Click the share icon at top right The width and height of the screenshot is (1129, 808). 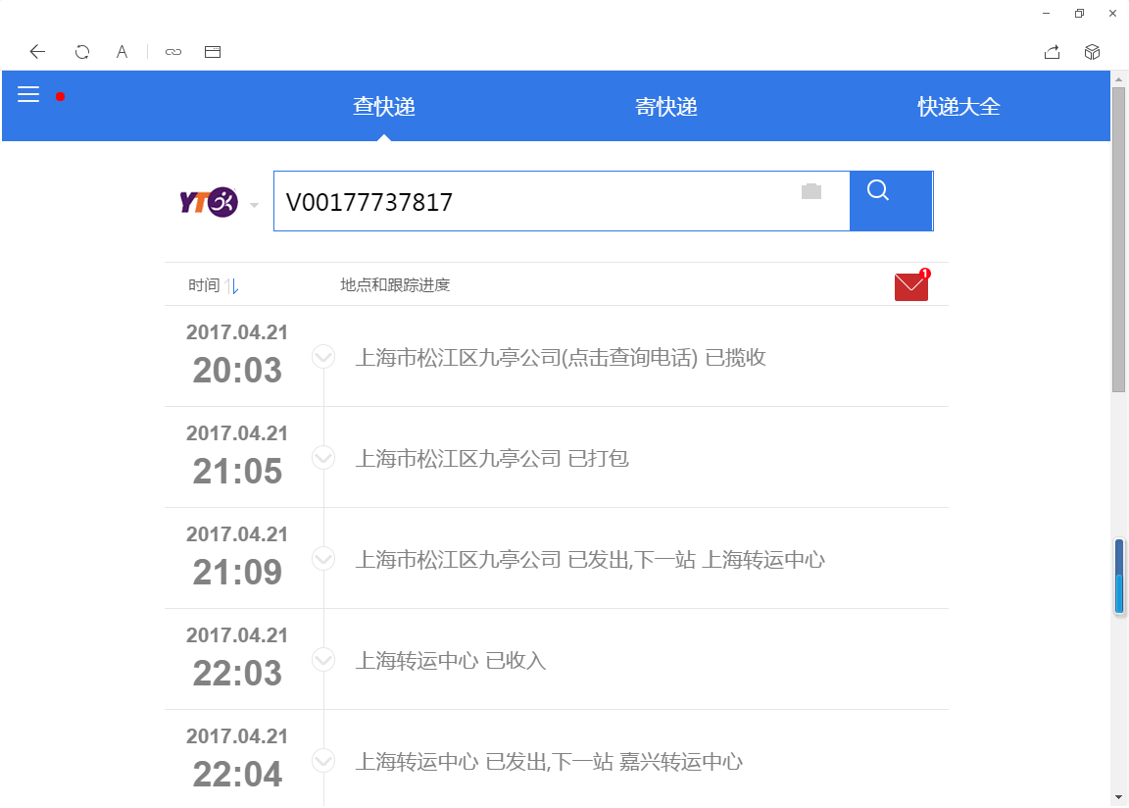pyautogui.click(x=1053, y=51)
